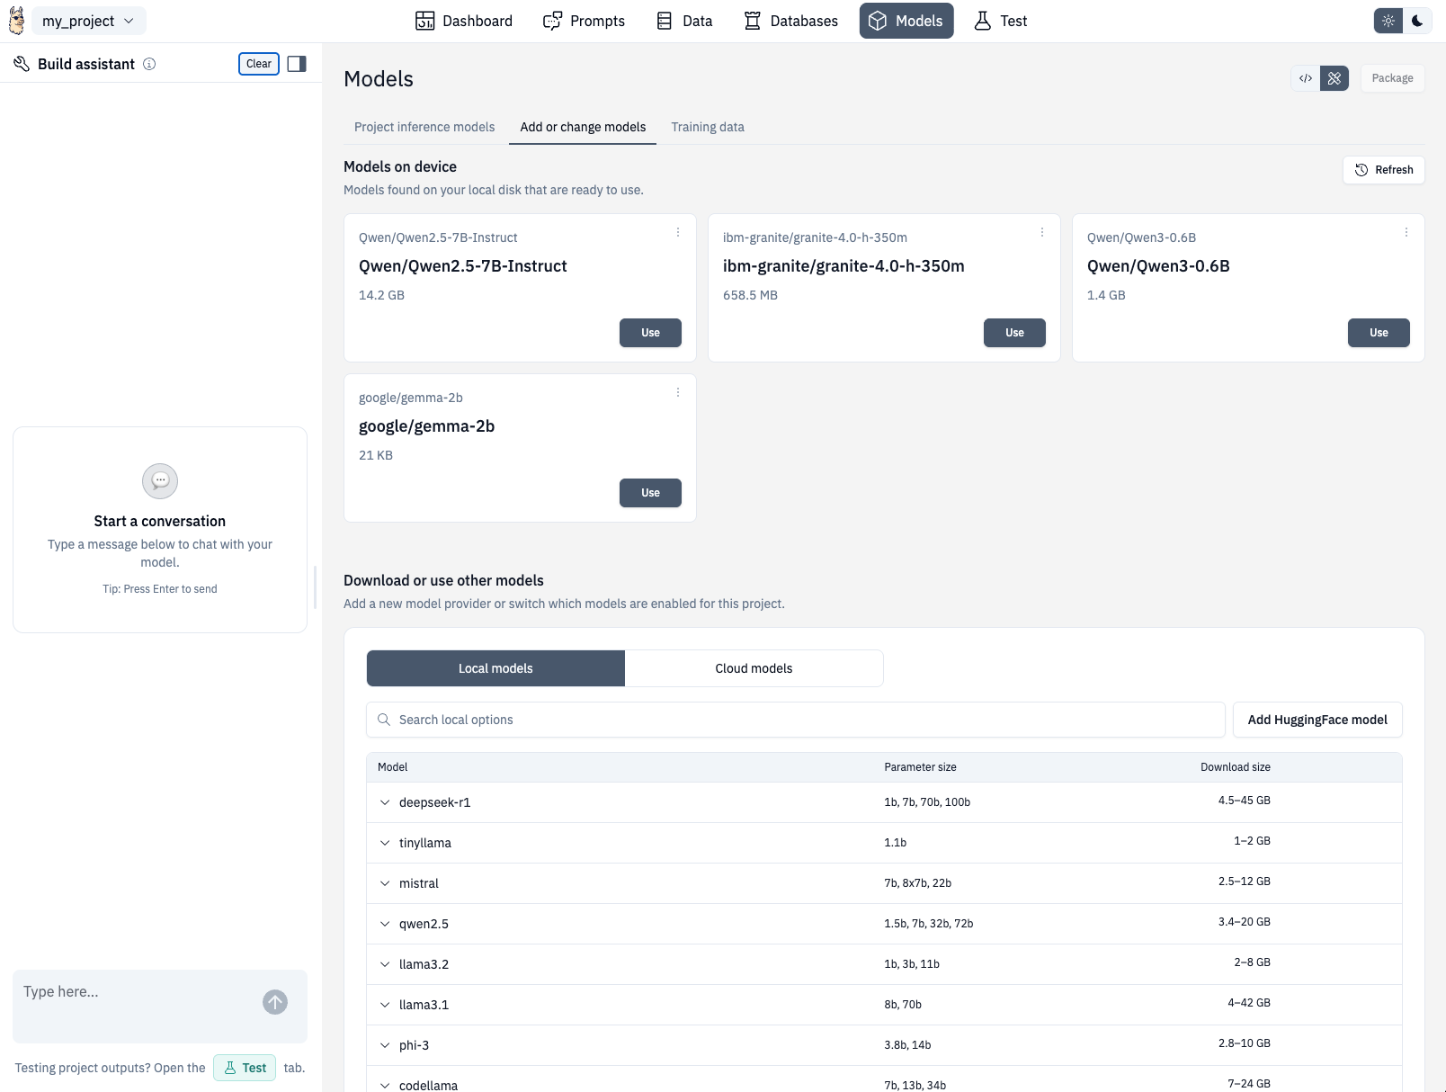Open options menu for Qwen3-0.6B card

tap(1406, 233)
